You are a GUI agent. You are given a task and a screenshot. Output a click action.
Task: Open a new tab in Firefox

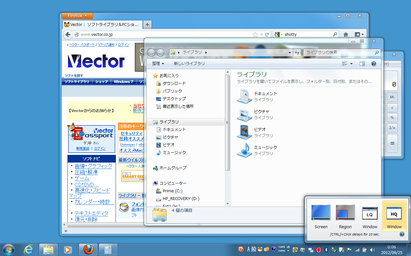pos(147,24)
